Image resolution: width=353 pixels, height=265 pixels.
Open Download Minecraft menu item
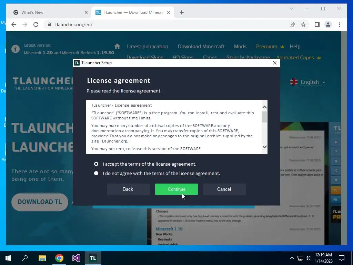[201, 47]
